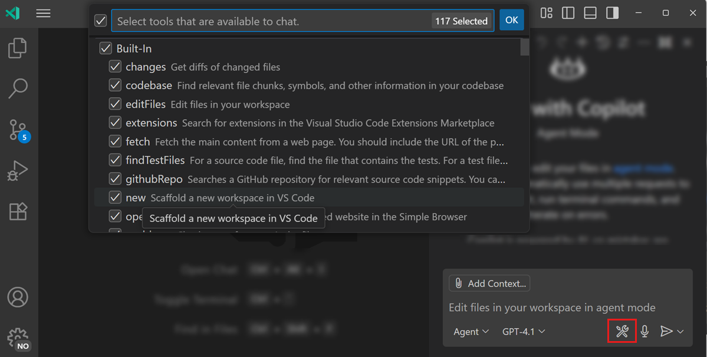Click the Customize Layout icon

point(547,13)
